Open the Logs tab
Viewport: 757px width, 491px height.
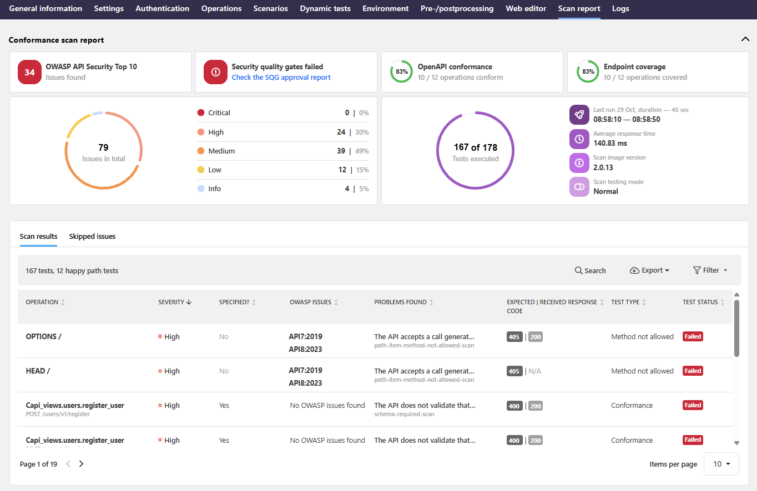tap(620, 9)
